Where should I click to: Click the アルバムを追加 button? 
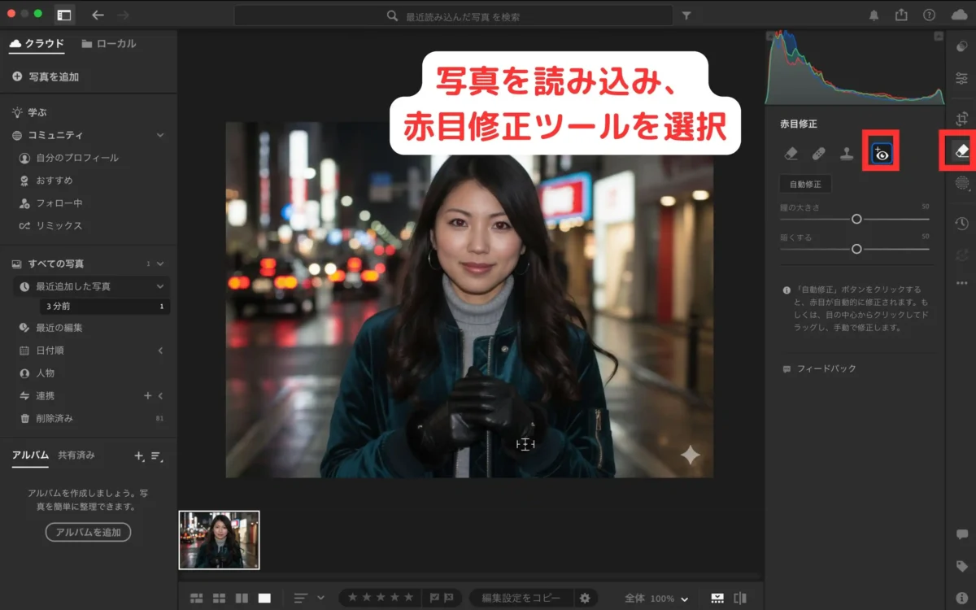[88, 532]
